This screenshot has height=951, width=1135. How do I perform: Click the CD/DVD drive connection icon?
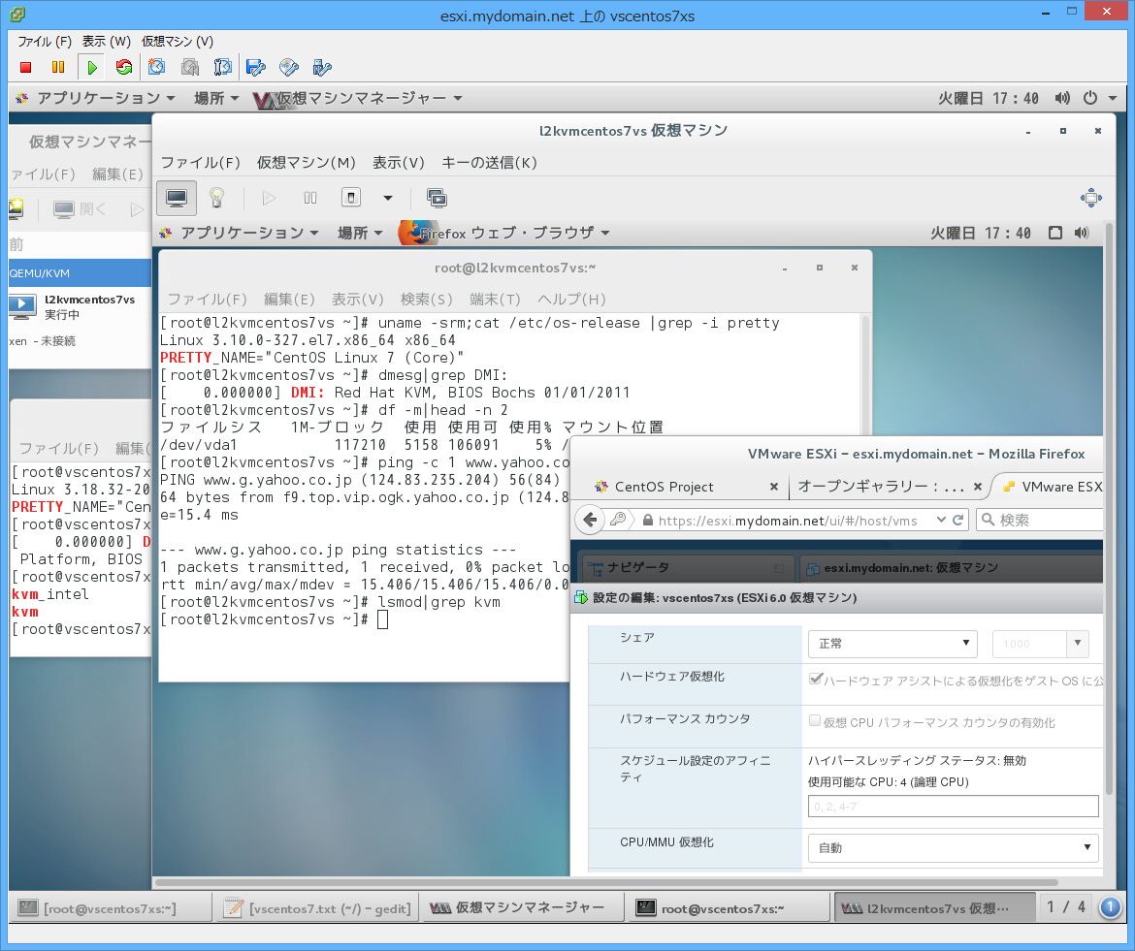click(x=289, y=67)
